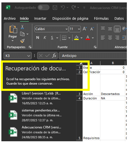This screenshot has height=143, width=130.
Task: Toggle italic K formatting
Action: (45, 38)
